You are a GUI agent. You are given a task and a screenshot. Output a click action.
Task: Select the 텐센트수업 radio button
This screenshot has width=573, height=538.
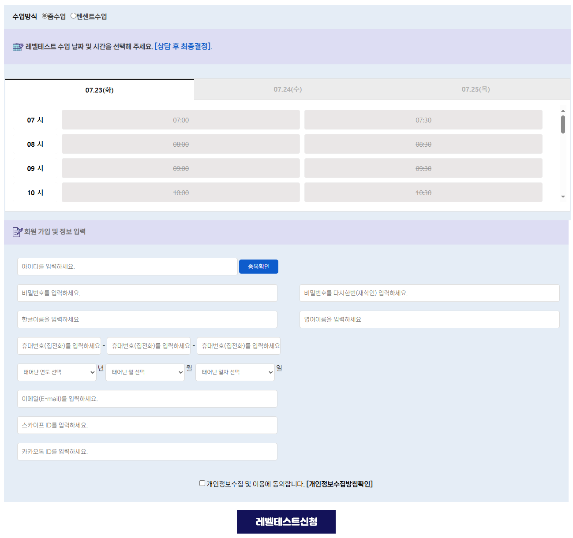coord(74,16)
